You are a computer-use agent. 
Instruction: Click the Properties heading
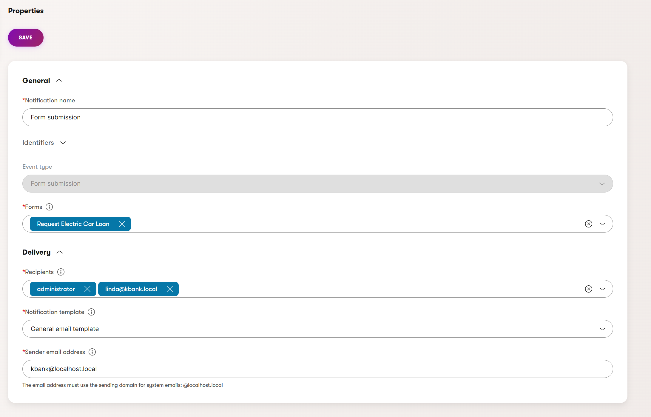26,11
